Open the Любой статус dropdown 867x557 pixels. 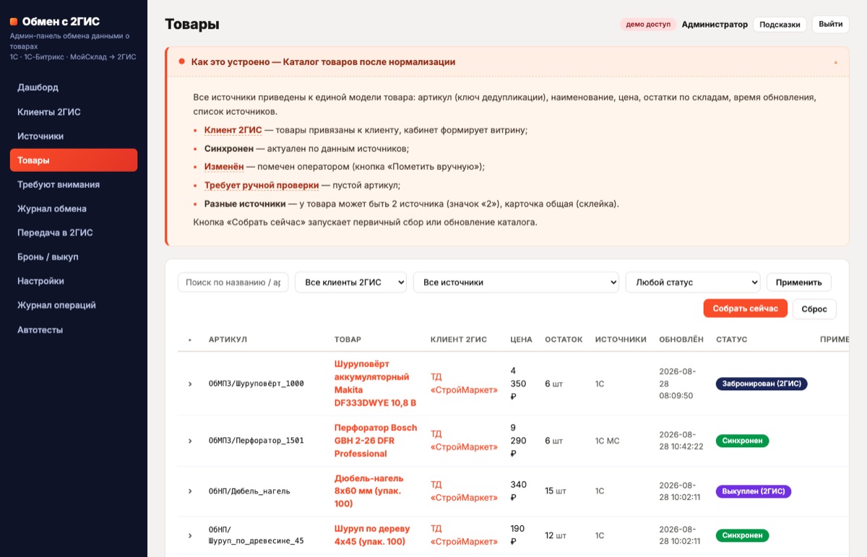point(693,282)
